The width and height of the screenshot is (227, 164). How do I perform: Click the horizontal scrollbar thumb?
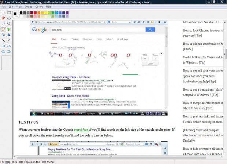pos(111,157)
